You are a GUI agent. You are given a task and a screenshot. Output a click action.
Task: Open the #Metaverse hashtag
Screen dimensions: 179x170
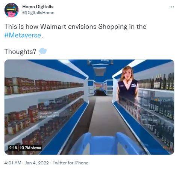(23, 35)
